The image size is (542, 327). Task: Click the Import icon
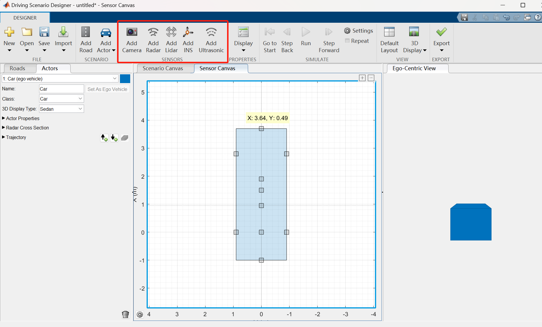pos(63,32)
